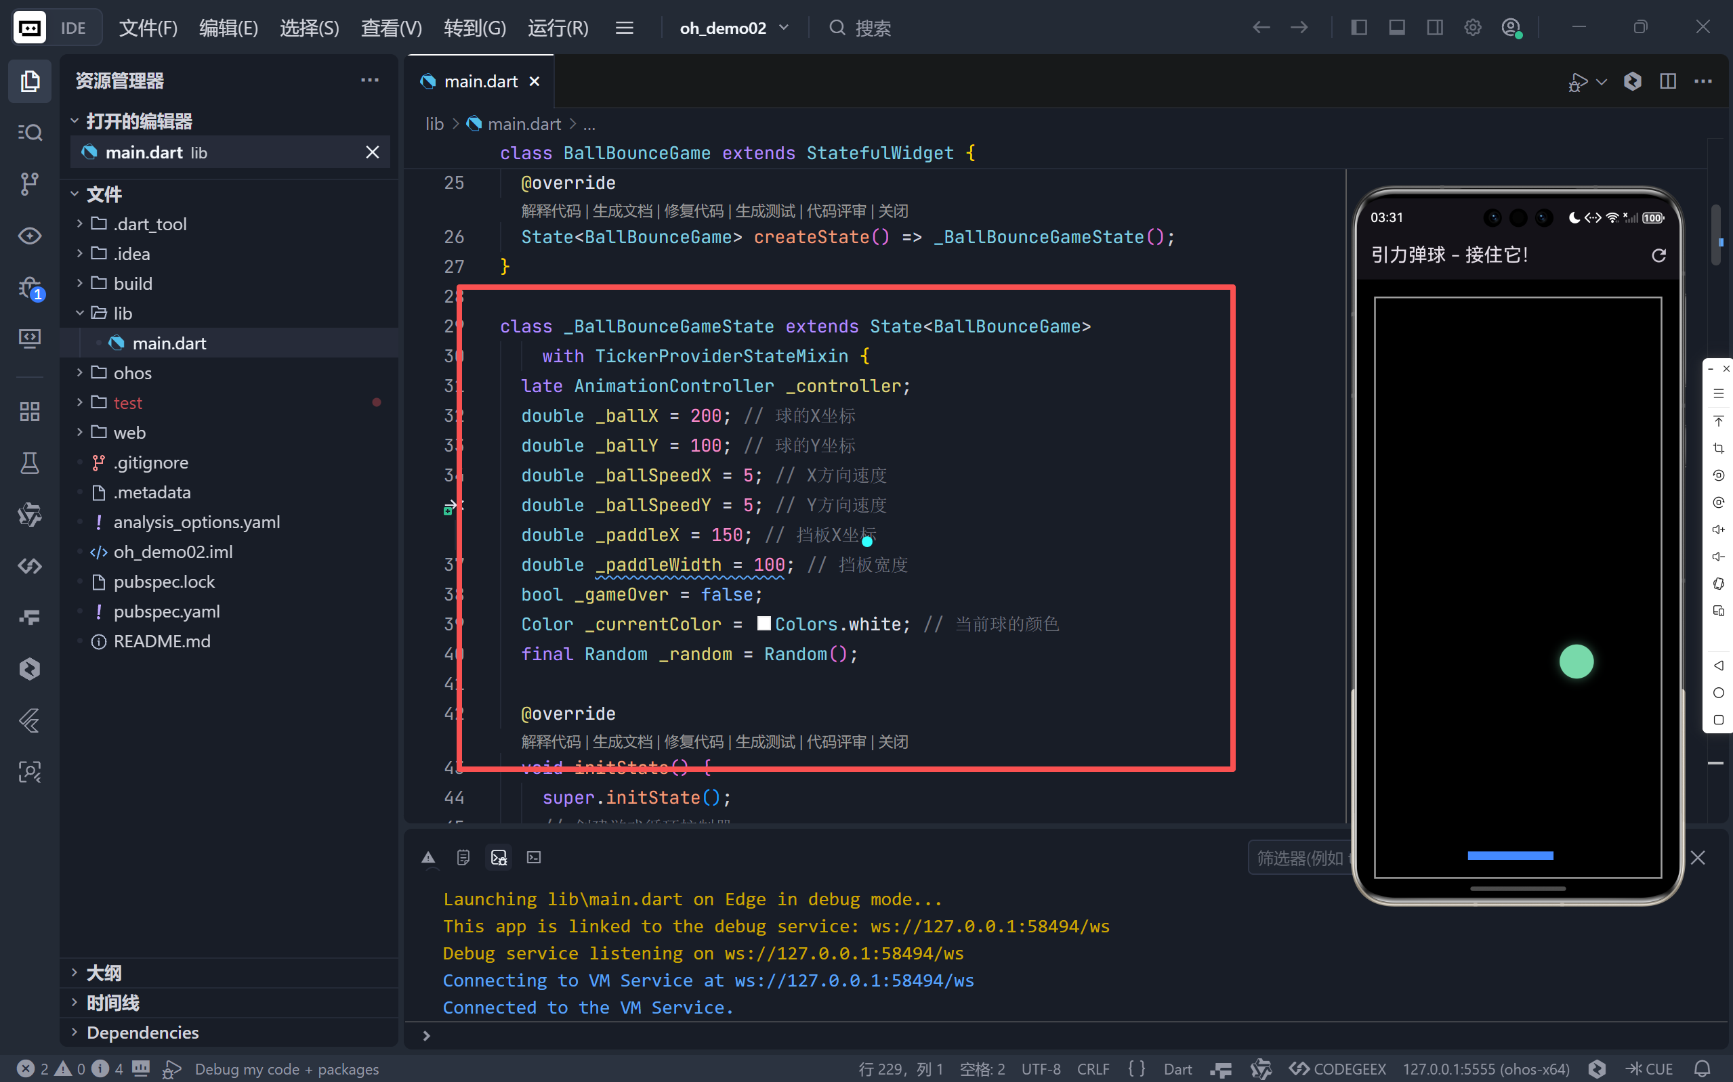Toggle the secondary sidebar layout button
Viewport: 1733px width, 1082px height.
click(1434, 28)
